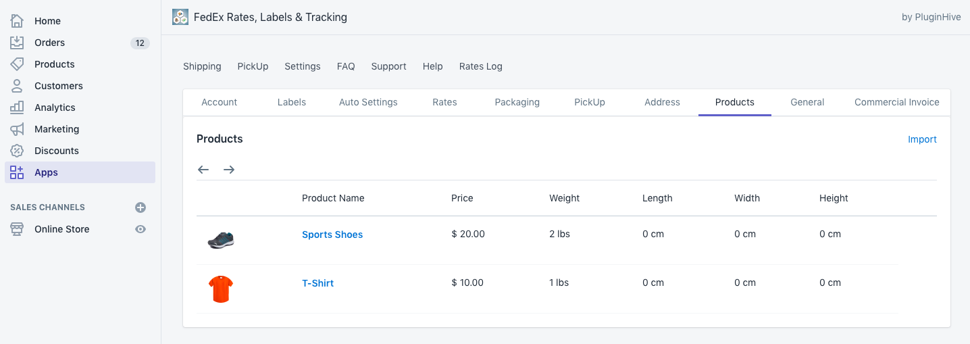The height and width of the screenshot is (344, 970).
Task: Switch to the Account tab
Action: coord(220,102)
